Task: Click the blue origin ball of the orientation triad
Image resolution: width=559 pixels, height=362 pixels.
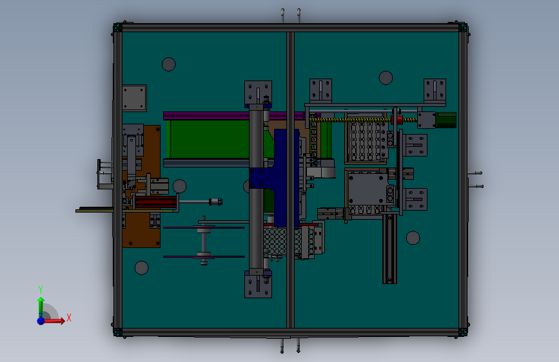Action: pyautogui.click(x=41, y=321)
